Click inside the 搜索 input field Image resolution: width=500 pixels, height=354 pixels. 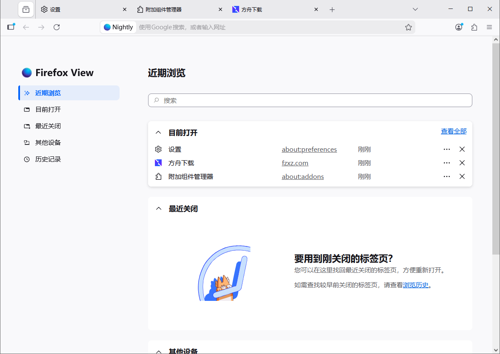point(310,100)
